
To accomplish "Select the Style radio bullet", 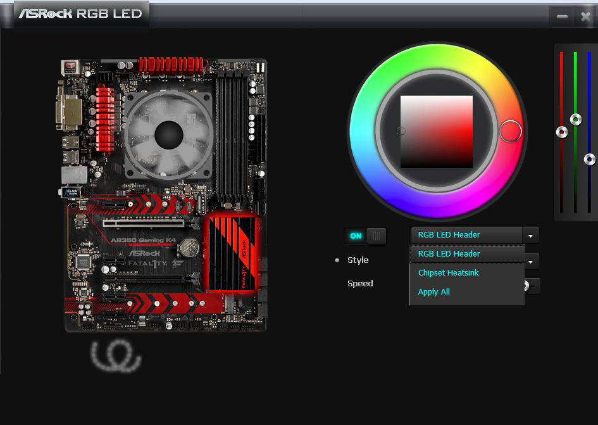I will 337,260.
